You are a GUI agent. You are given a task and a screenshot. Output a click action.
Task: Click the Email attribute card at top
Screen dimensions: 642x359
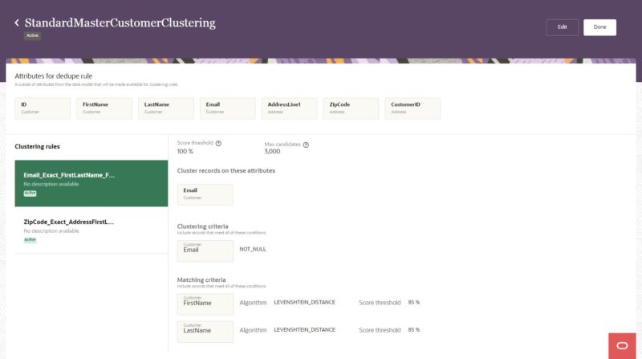(x=227, y=108)
